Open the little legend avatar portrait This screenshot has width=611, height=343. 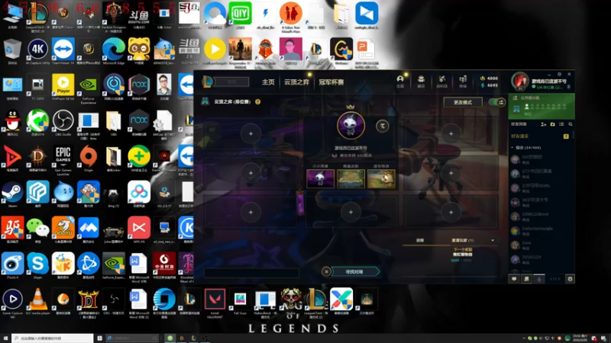pyautogui.click(x=351, y=125)
